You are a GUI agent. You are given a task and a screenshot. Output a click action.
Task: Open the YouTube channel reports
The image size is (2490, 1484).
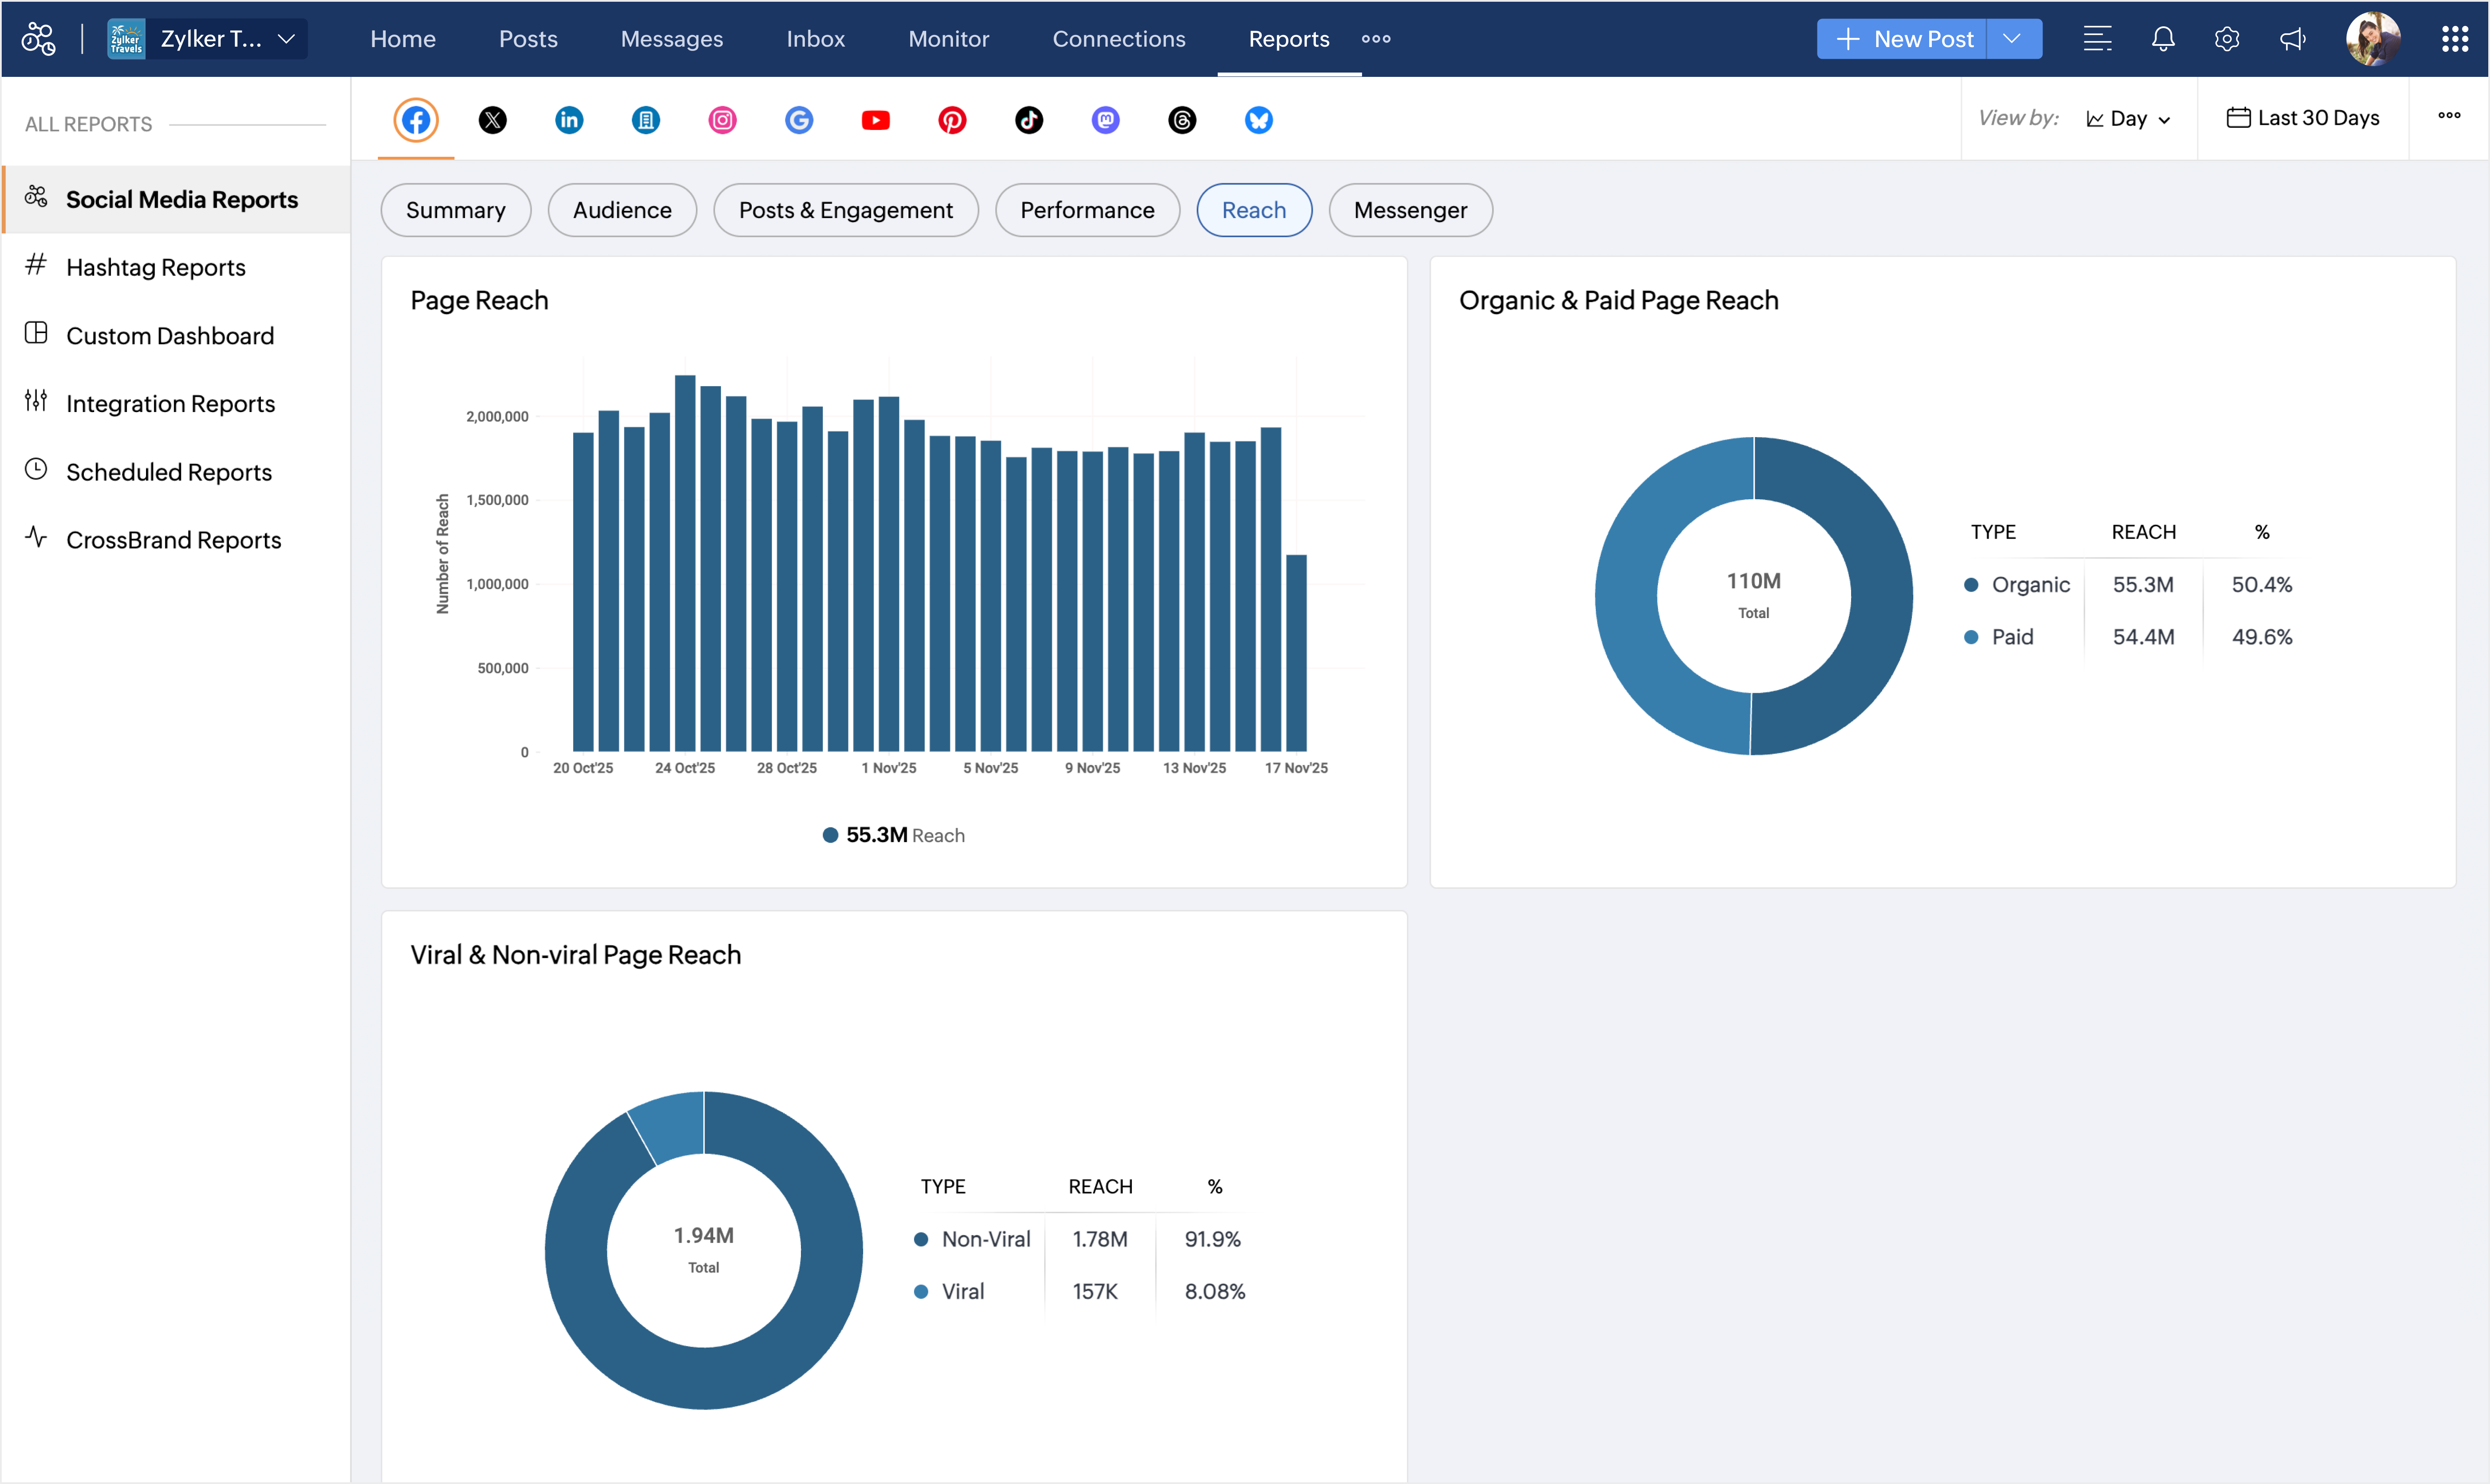[875, 120]
